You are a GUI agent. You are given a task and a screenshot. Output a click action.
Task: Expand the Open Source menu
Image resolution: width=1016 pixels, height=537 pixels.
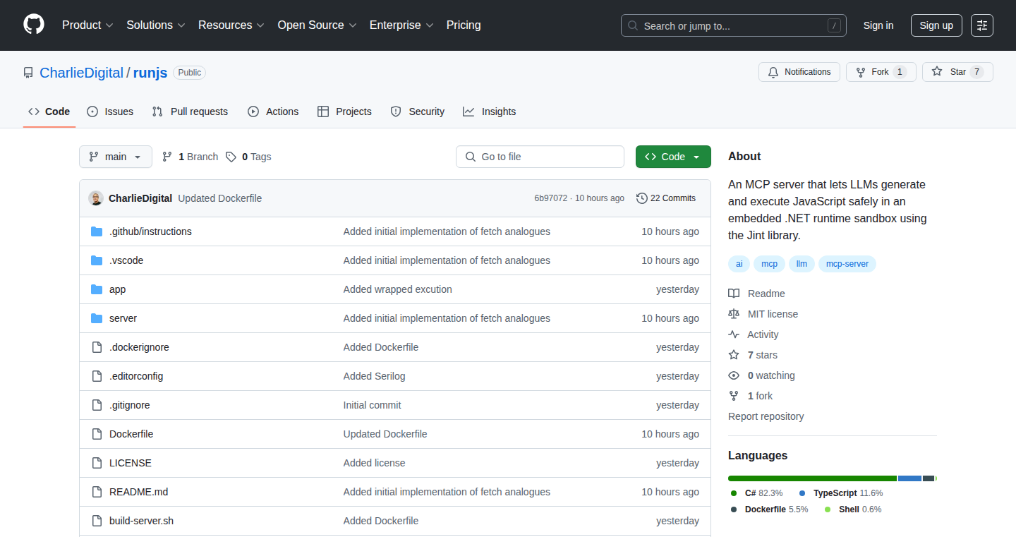point(317,25)
